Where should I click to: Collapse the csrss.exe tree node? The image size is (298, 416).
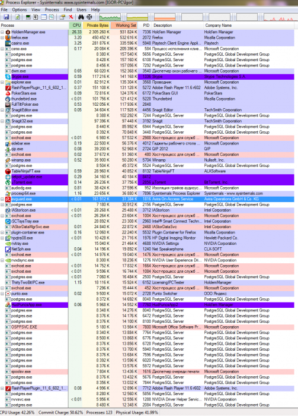pyautogui.click(x=2, y=49)
